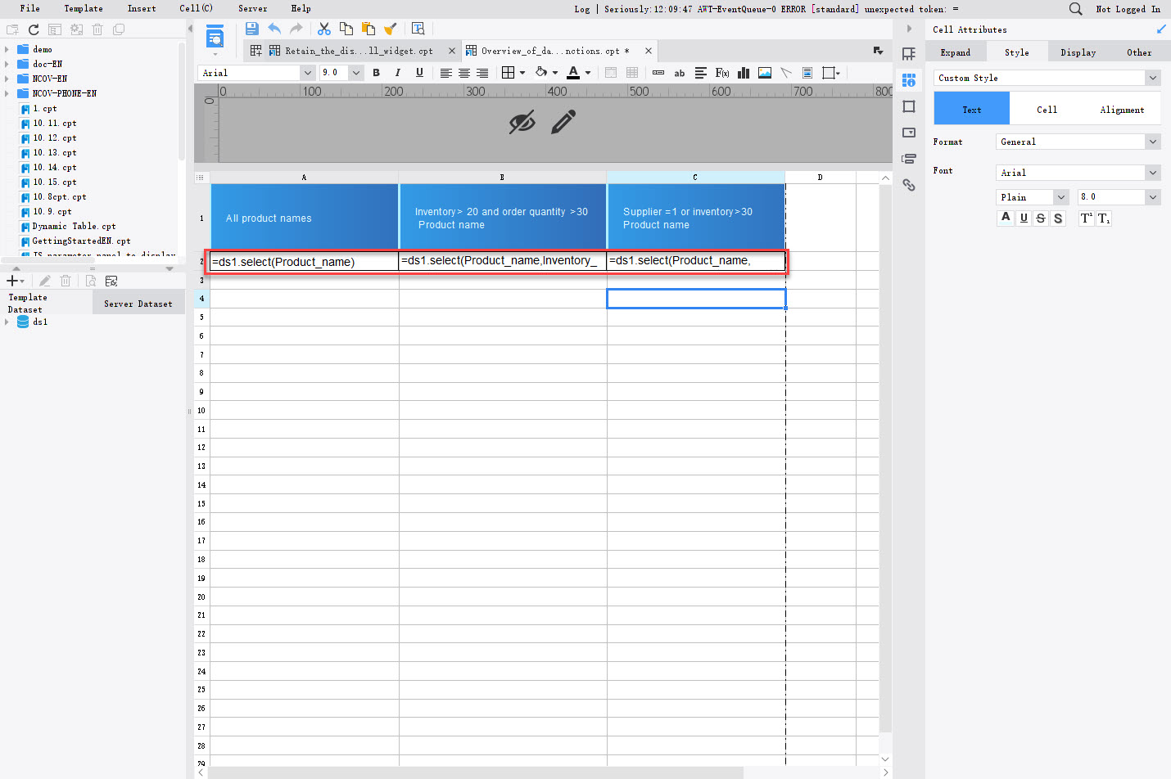Open the Format dropdown showing General
This screenshot has height=779, width=1171.
click(1077, 141)
